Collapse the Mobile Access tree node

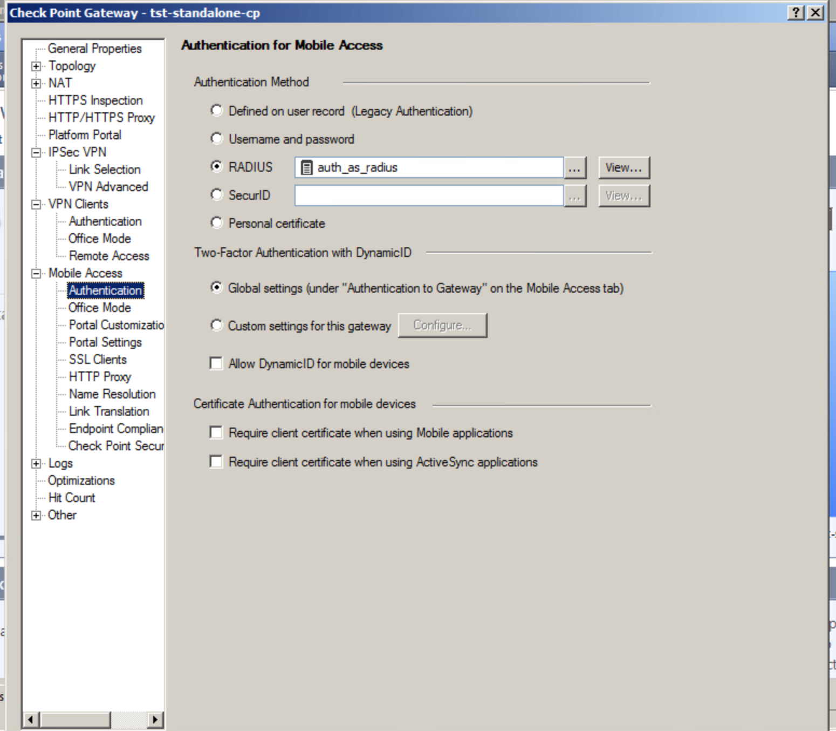pyautogui.click(x=36, y=274)
